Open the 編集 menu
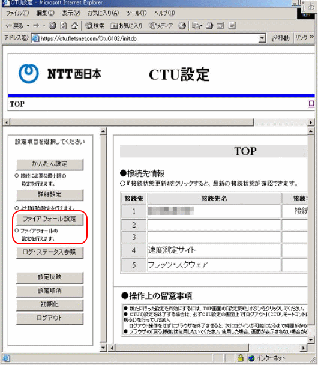The width and height of the screenshot is (318, 365). click(45, 13)
